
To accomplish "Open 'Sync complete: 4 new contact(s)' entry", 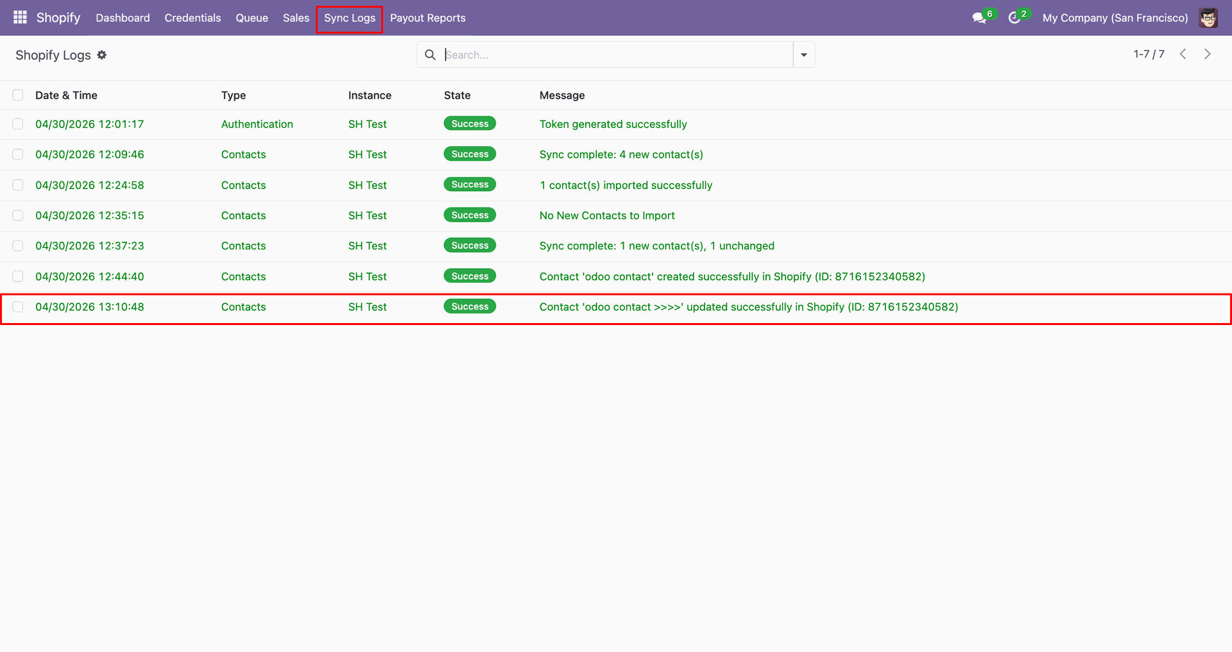I will tap(621, 155).
